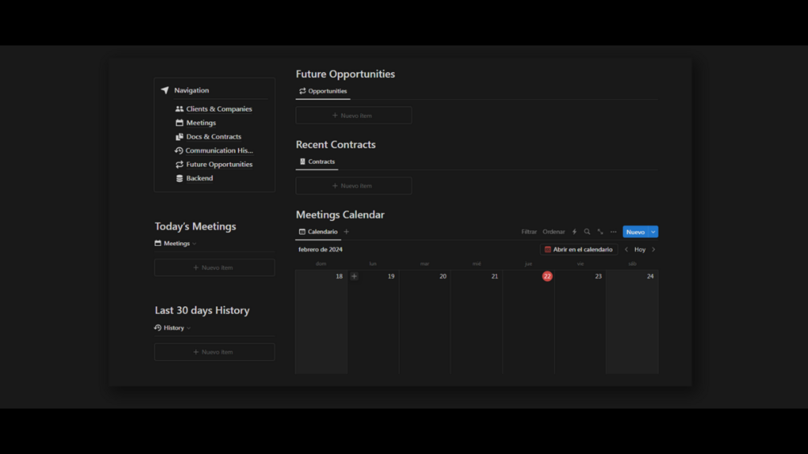Click Abrir en el calendario button
808x454 pixels.
click(579, 250)
